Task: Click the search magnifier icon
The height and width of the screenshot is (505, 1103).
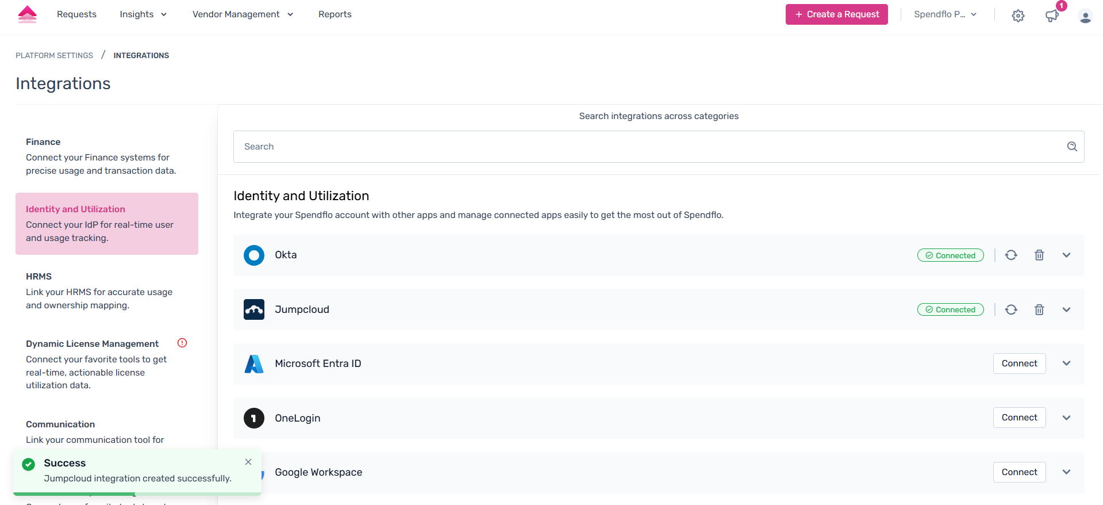Action: 1072,147
